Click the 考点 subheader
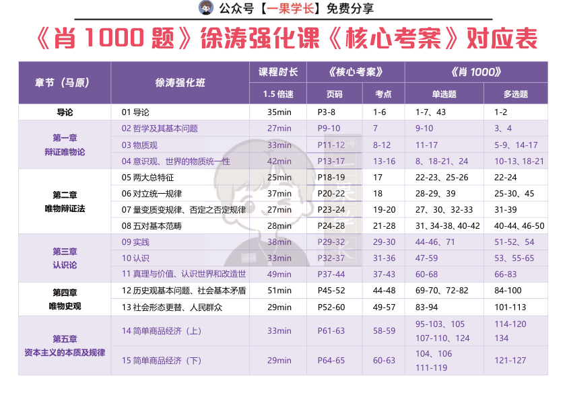Image resolution: width=567 pixels, height=401 pixels. [x=383, y=94]
